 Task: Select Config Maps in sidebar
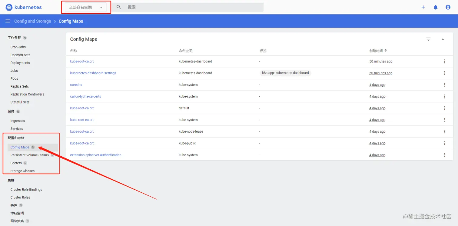[x=20, y=147]
